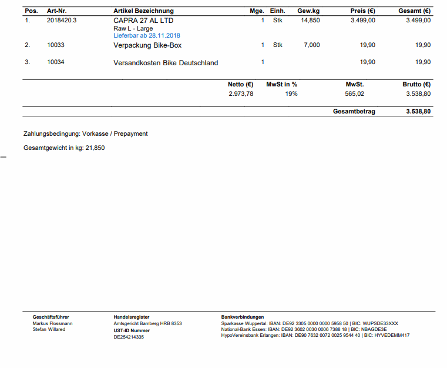
Task: Select the MwSt. amount 565,02
Action: pyautogui.click(x=354, y=93)
